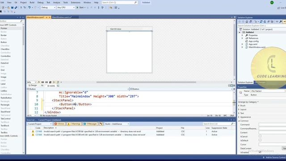Click the first CS1668 error code link
Screen dimensions: 286x161
(x=39, y=131)
